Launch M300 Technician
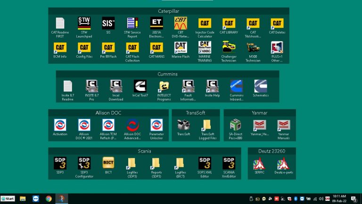Screen dimensions: 362x204 [x=253, y=47]
